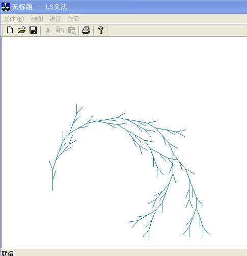247x256 pixels.
Task: Click the Paste clipboard icon
Action: (x=71, y=30)
